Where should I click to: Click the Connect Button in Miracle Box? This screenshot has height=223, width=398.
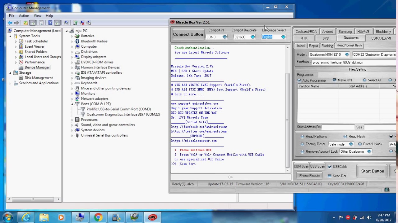(x=188, y=34)
